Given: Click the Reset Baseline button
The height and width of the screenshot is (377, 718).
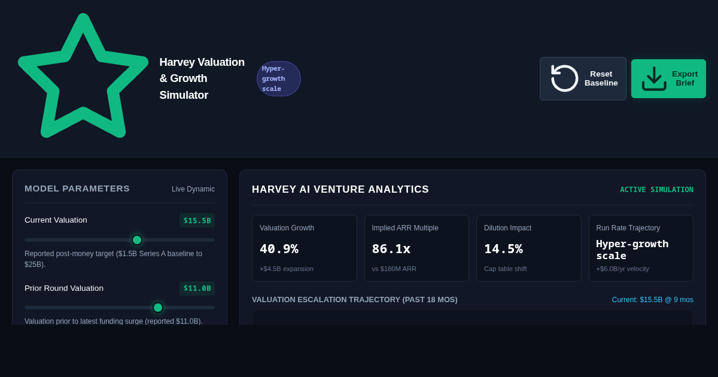Looking at the screenshot, I should (583, 78).
